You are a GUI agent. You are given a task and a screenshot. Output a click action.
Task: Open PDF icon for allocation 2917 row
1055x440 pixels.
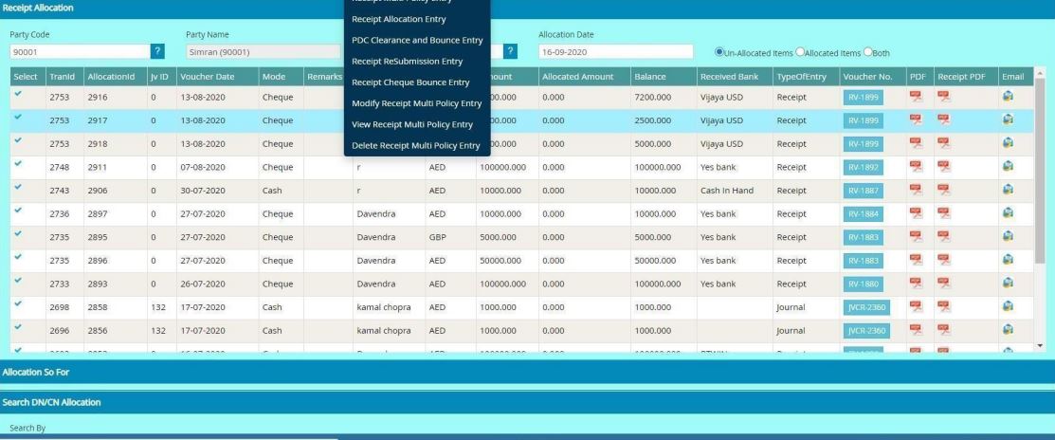point(916,119)
